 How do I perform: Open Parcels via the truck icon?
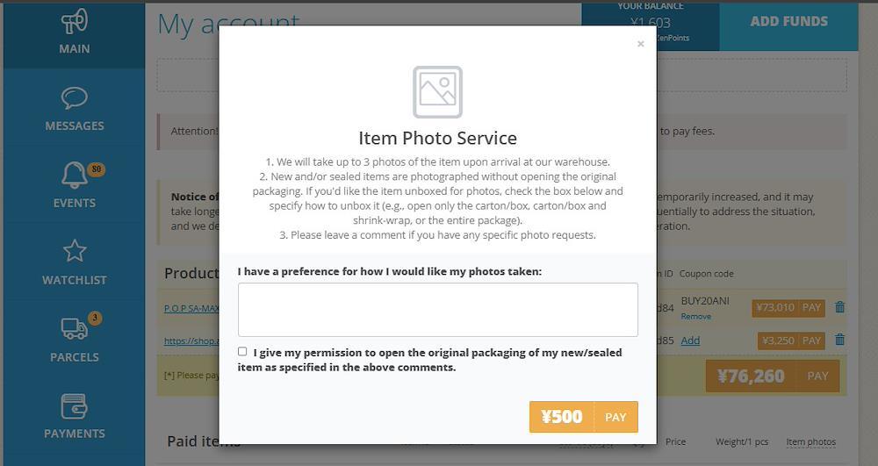click(75, 328)
